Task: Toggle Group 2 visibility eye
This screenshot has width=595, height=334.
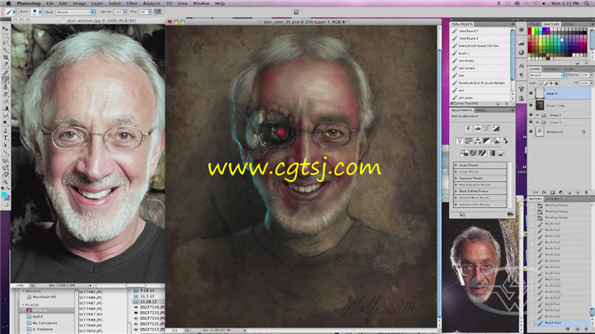Action: [531, 115]
